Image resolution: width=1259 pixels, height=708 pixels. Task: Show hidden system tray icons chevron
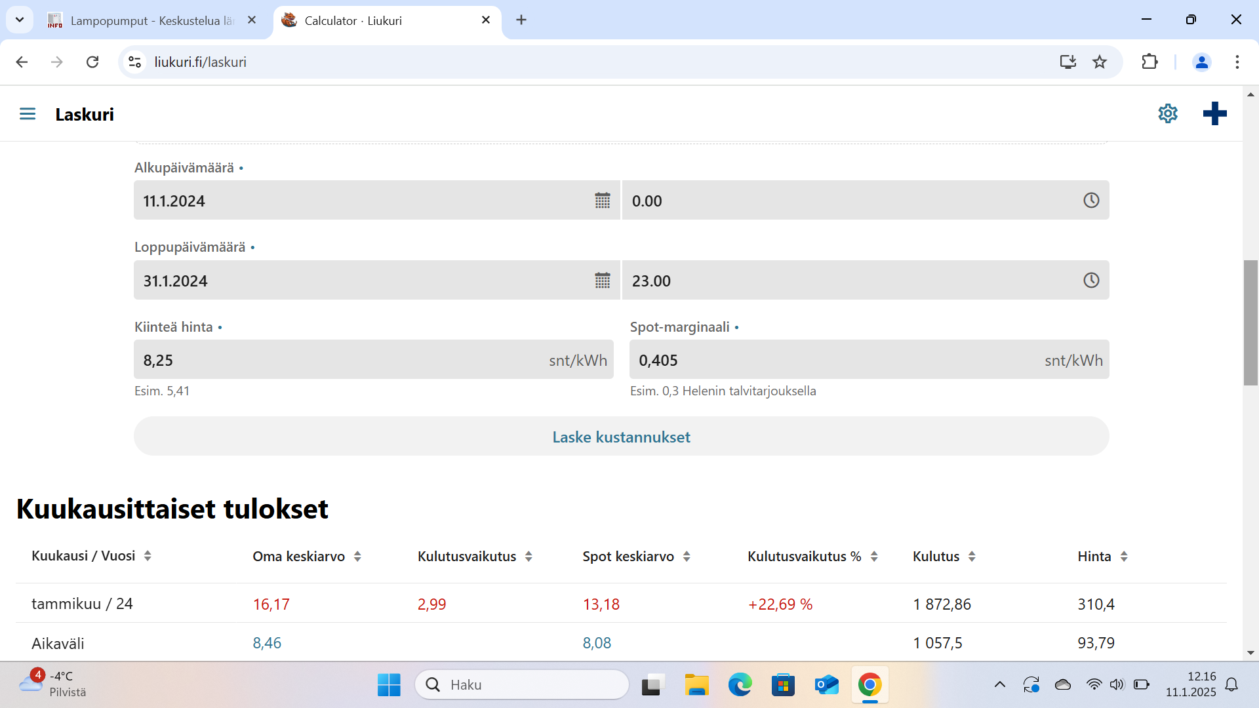click(x=1000, y=684)
